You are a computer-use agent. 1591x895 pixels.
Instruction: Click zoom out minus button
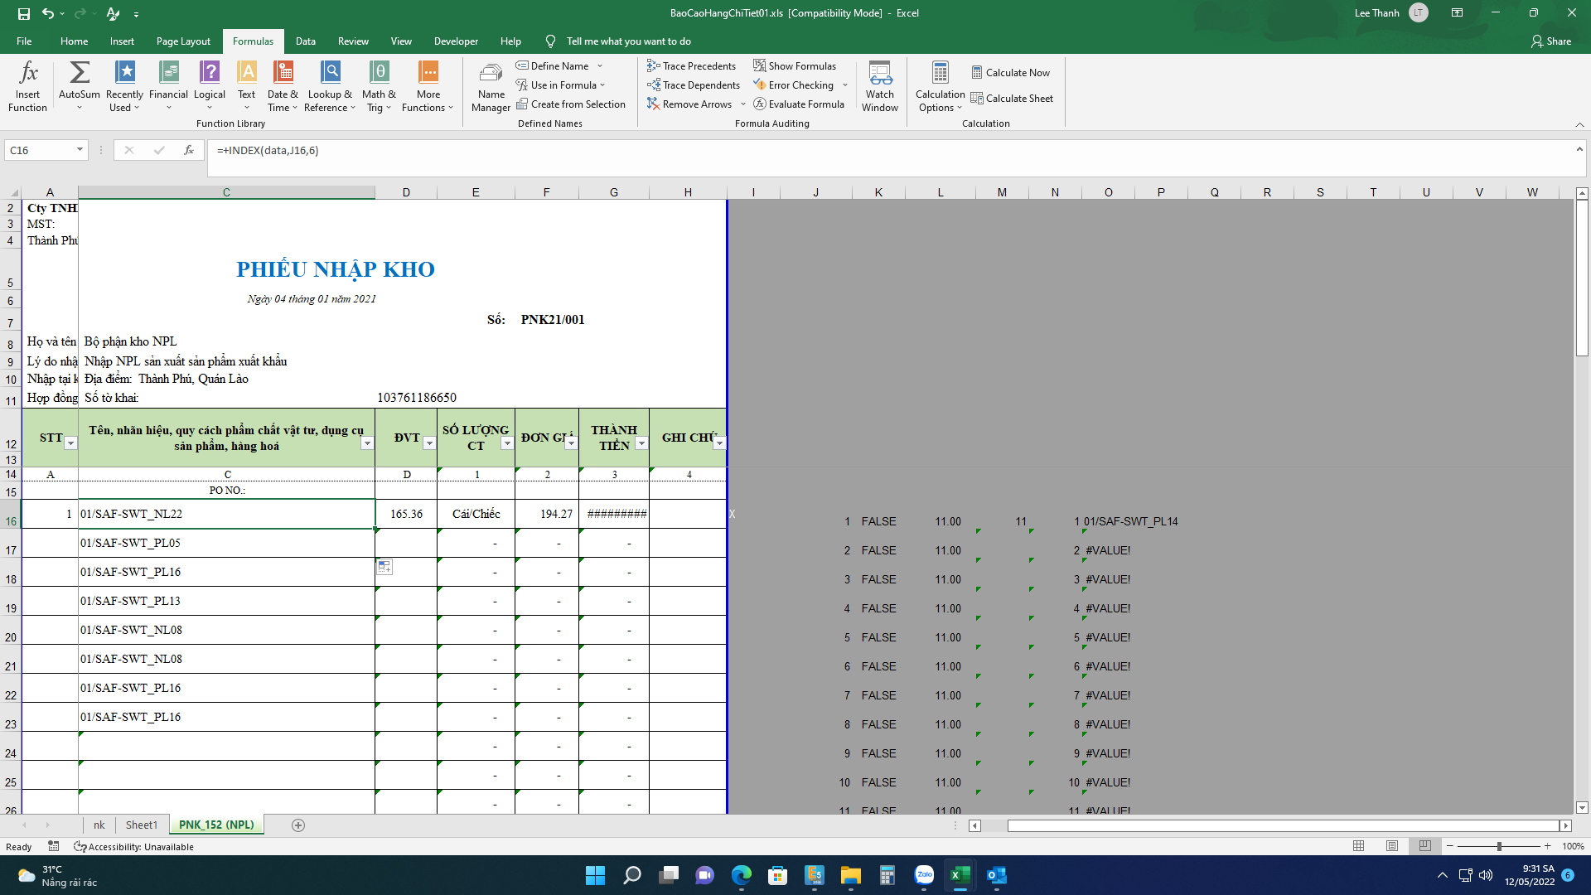pos(1449,846)
